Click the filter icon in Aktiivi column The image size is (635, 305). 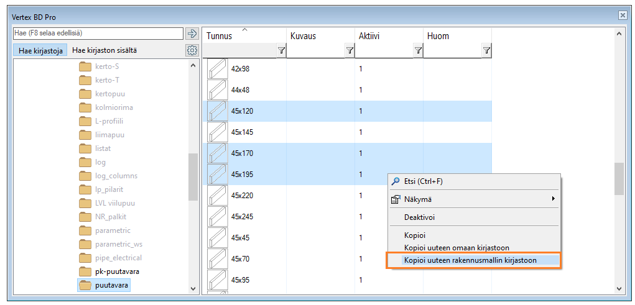click(418, 51)
